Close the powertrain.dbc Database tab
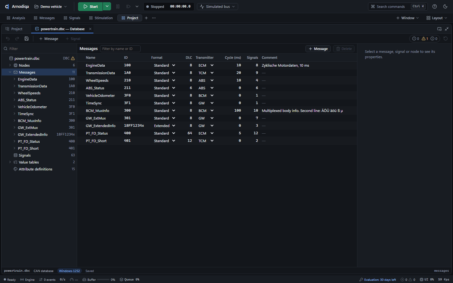Screen dimensions: 453x283 pos(90,29)
